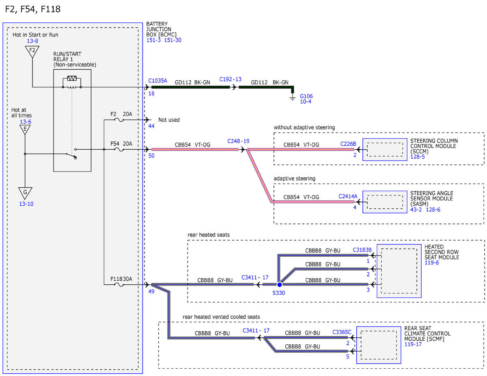Open the 128-5 SCCM page reference
The width and height of the screenshot is (487, 376).
click(x=418, y=157)
